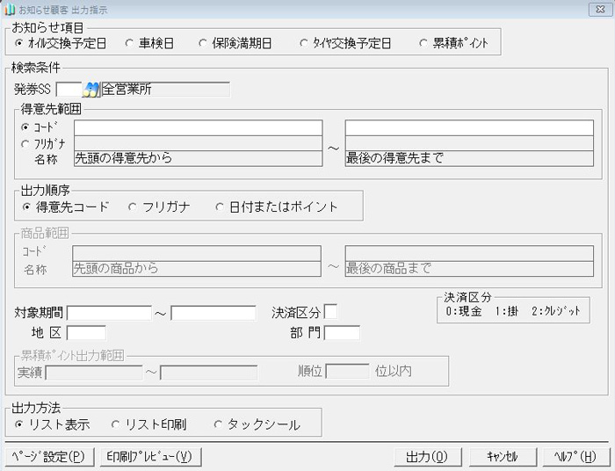This screenshot has width=615, height=471.
Task: Click the 対象期間 start date field
Action: 109,313
